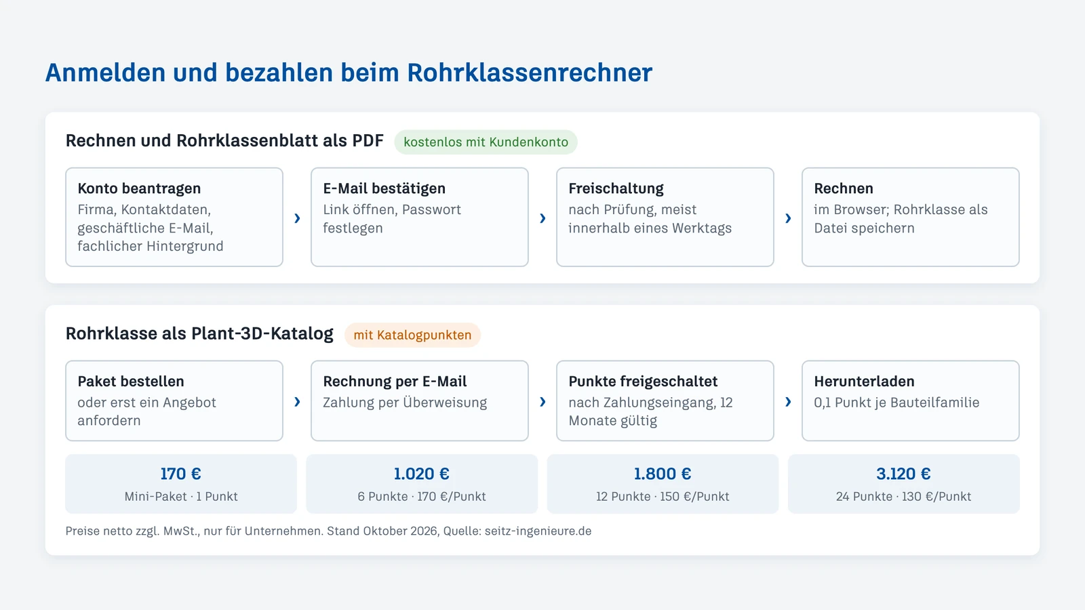Click text 'Mini-Paket · 1 Punkt'
Image resolution: width=1085 pixels, height=610 pixels.
(181, 496)
